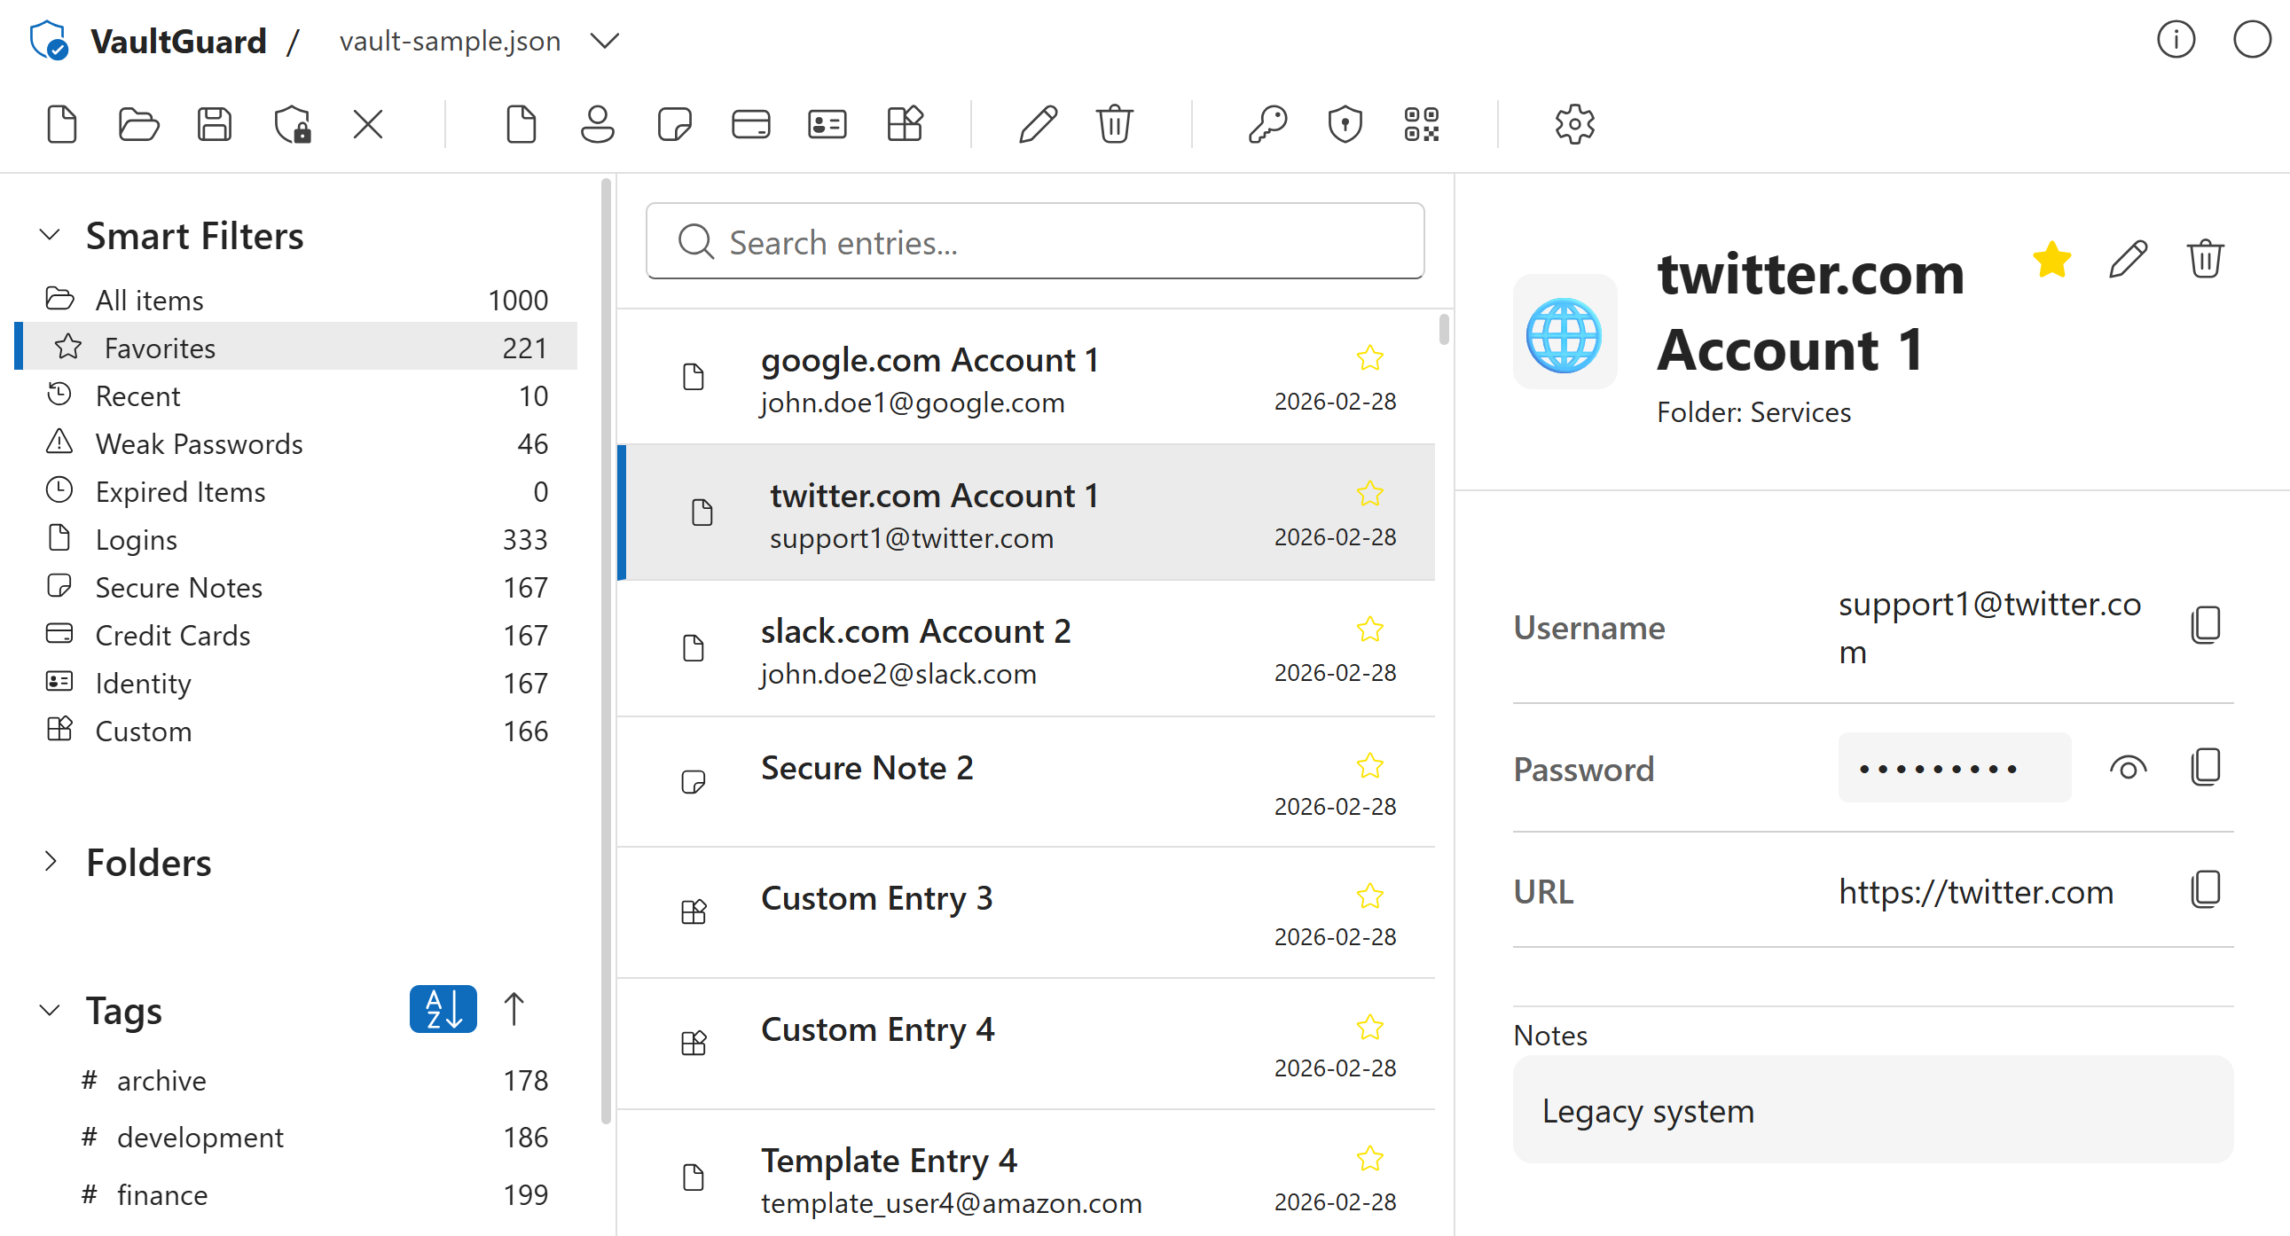Copy the username to clipboard
2290x1236 pixels.
tap(2205, 626)
